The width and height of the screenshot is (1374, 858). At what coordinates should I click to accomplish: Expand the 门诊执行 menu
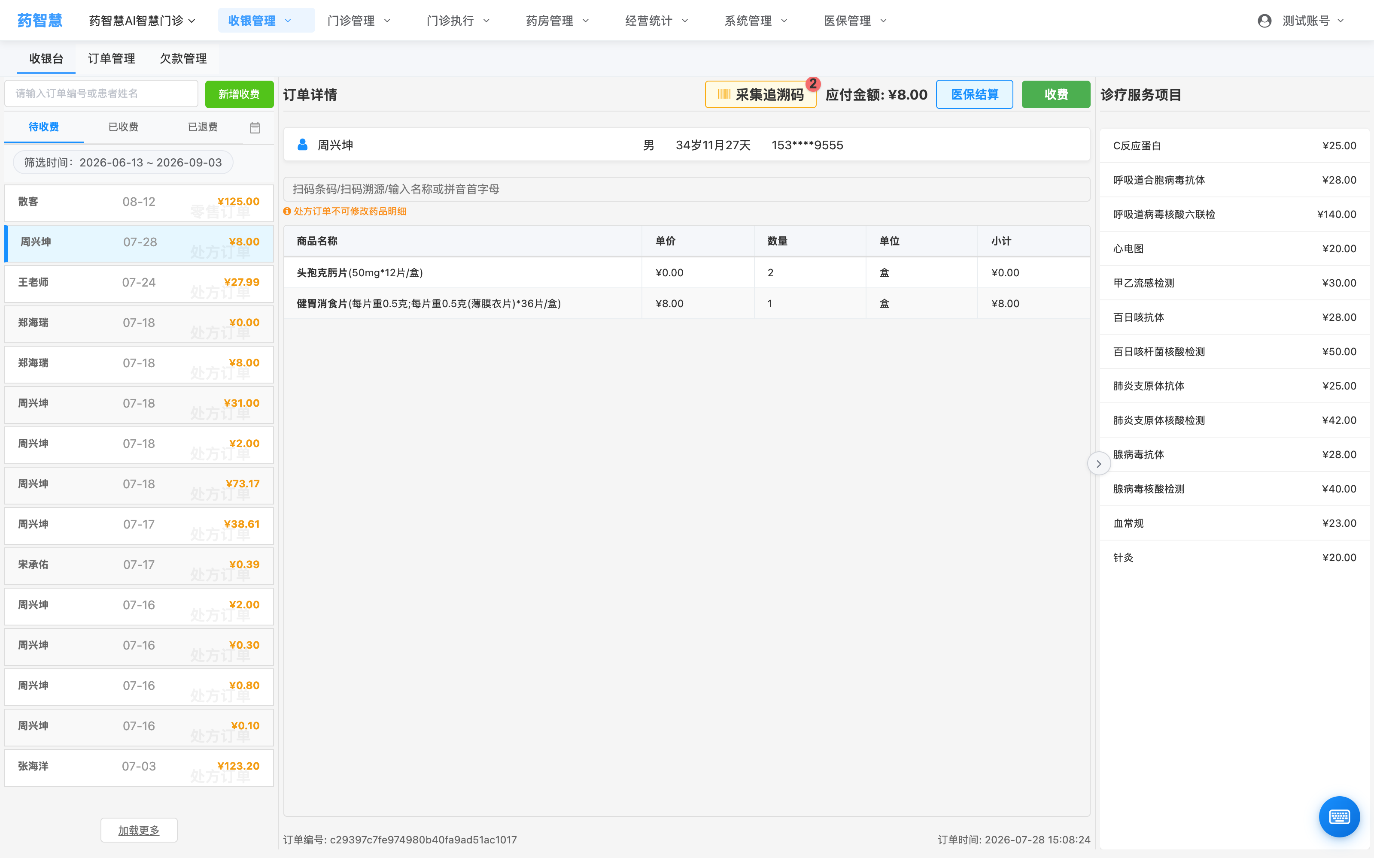click(x=458, y=21)
